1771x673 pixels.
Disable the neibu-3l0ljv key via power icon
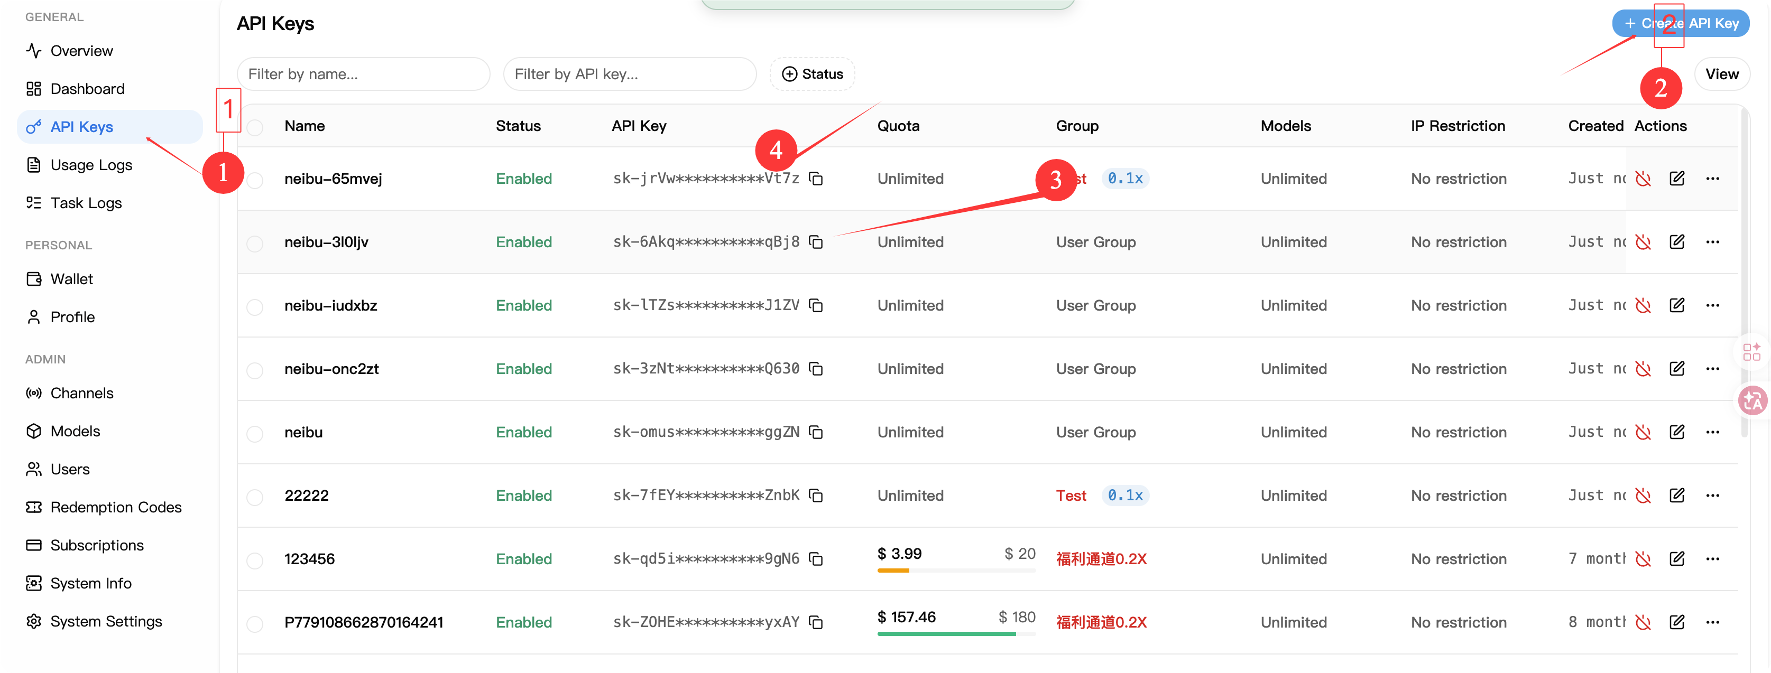point(1643,242)
